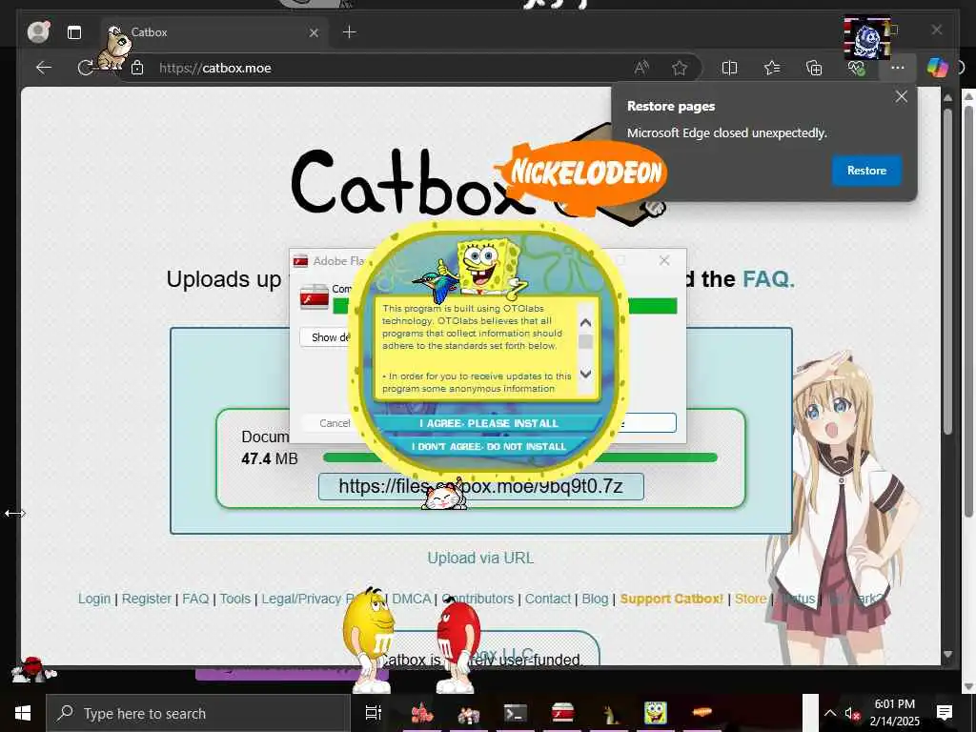Click the license text scrollbar thumb

coord(585,342)
